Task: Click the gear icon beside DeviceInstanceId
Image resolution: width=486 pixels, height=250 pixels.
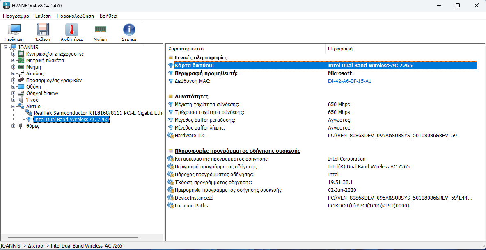Action: [x=170, y=198]
